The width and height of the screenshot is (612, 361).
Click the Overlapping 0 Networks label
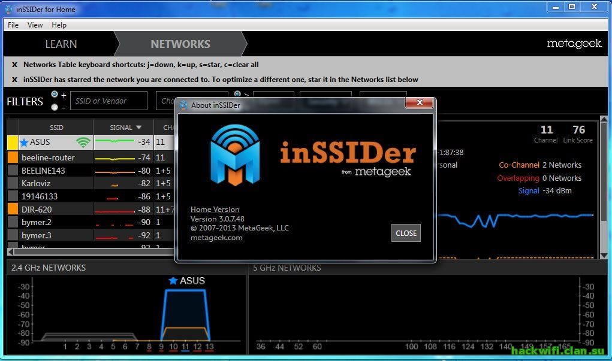[539, 178]
